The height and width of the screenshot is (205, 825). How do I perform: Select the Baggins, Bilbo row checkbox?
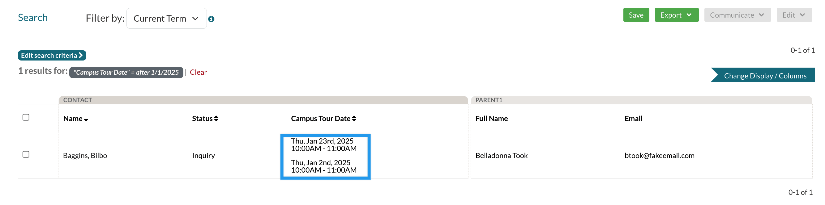coord(26,154)
